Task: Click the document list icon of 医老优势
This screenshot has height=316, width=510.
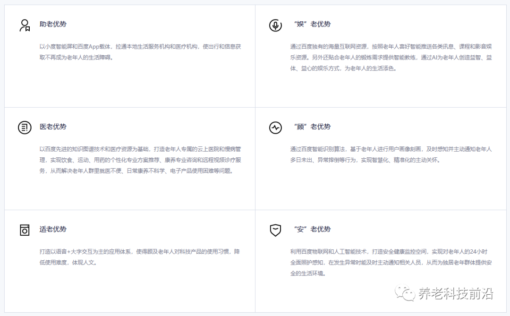Action: click(x=24, y=127)
